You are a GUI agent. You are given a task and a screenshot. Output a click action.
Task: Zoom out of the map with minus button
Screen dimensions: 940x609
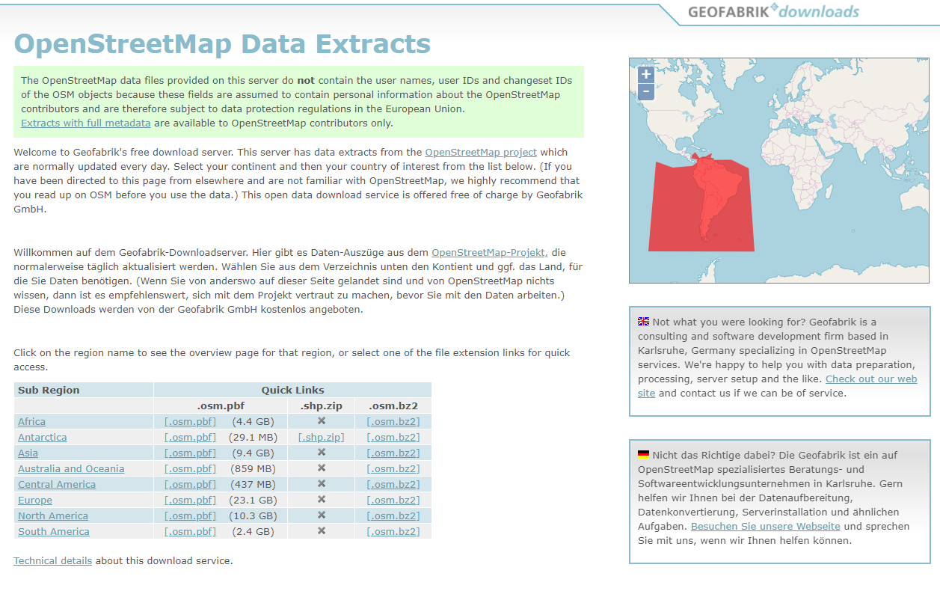(x=646, y=92)
